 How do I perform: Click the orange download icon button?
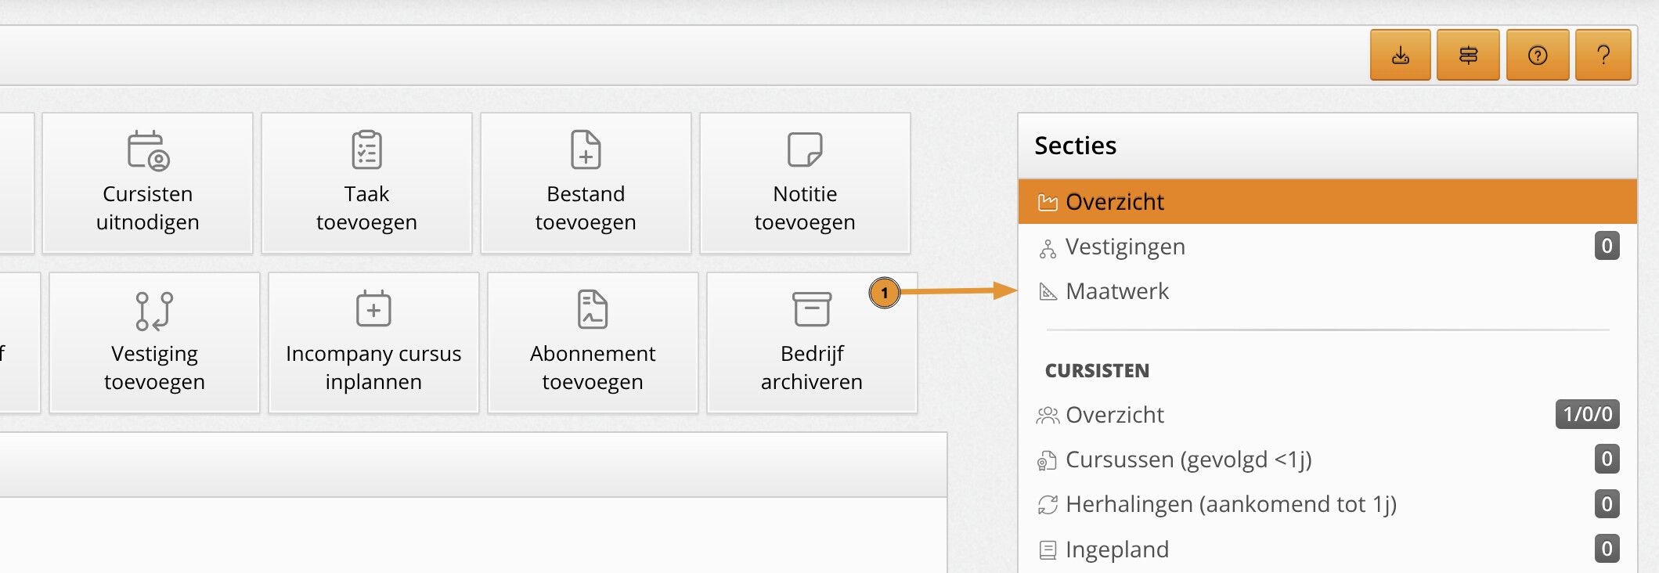tap(1400, 56)
